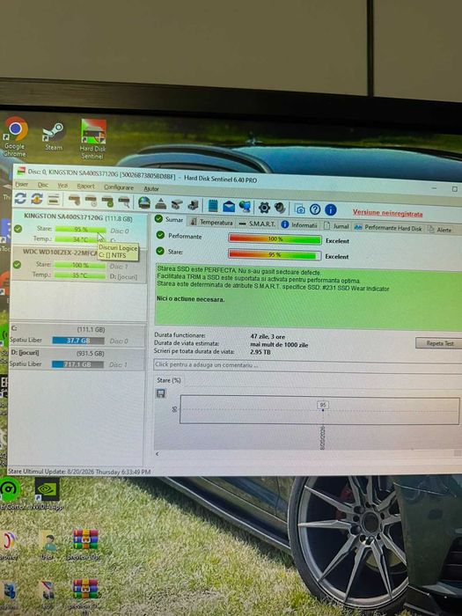462x616 pixels.
Task: Click the blue notepad report icon
Action: tap(213, 205)
